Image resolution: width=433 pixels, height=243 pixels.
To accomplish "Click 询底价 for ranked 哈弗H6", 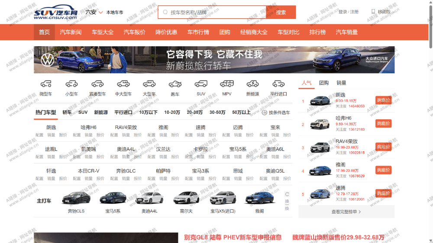I will (x=383, y=123).
